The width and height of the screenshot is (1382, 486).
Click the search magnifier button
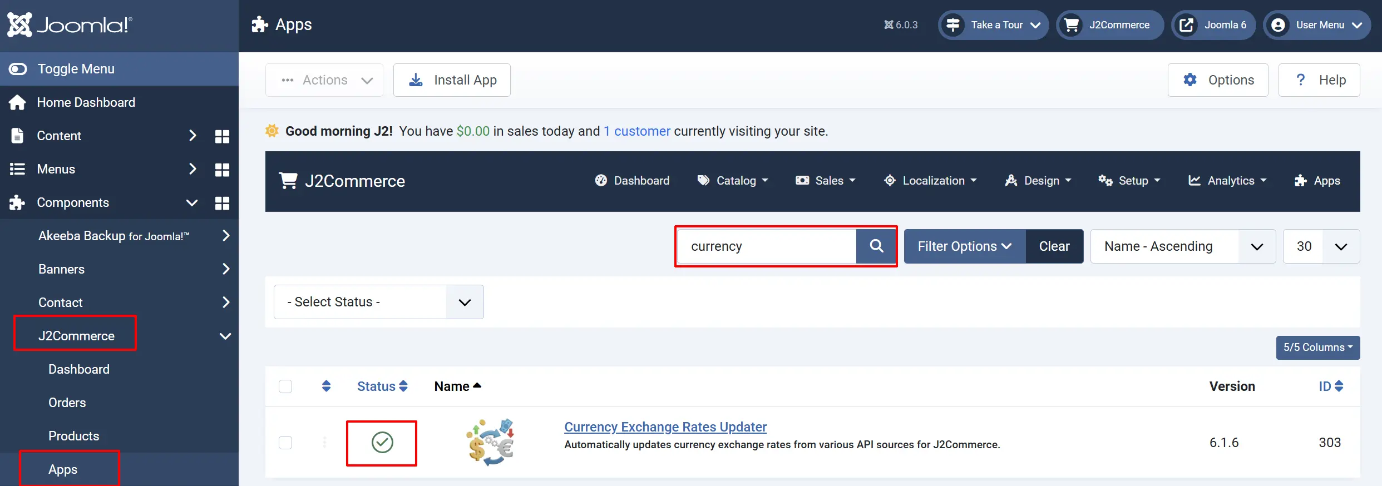pos(876,246)
